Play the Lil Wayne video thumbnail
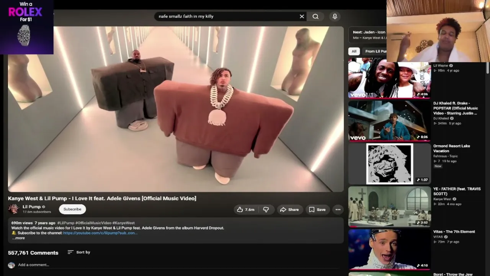Screen dimensions: 490x276 pos(390,79)
